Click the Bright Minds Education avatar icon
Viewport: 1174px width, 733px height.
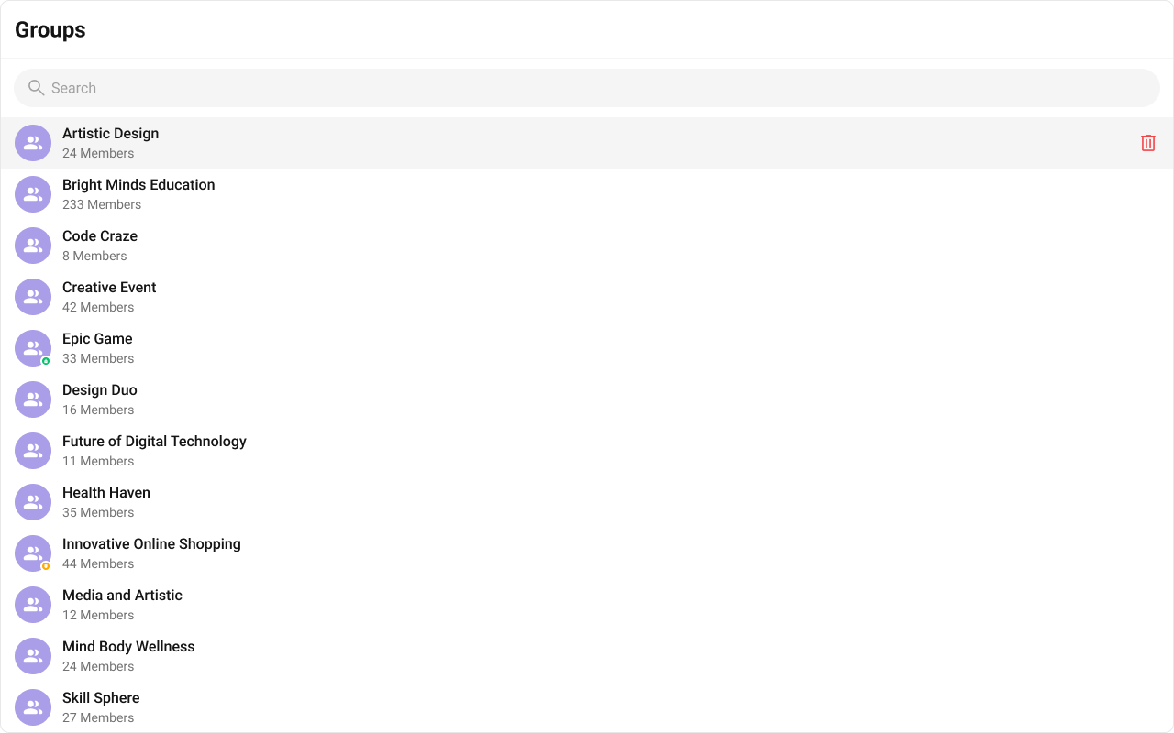click(x=33, y=194)
